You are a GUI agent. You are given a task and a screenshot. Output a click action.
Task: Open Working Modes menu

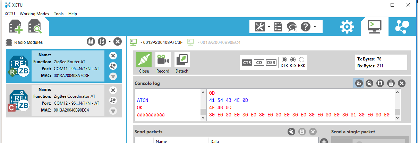point(34,14)
